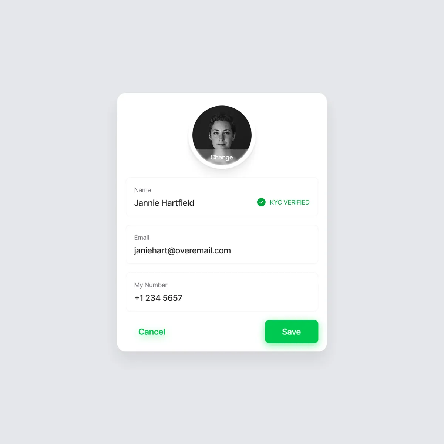Click the Email field label
Viewport: 444px width, 444px height.
click(141, 238)
